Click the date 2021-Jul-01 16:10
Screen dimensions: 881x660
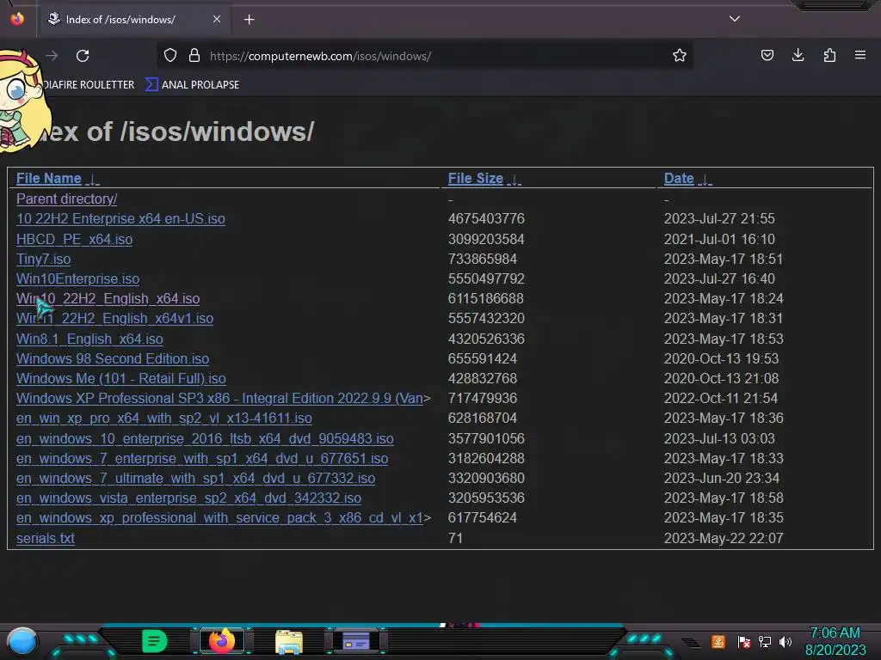(x=719, y=239)
